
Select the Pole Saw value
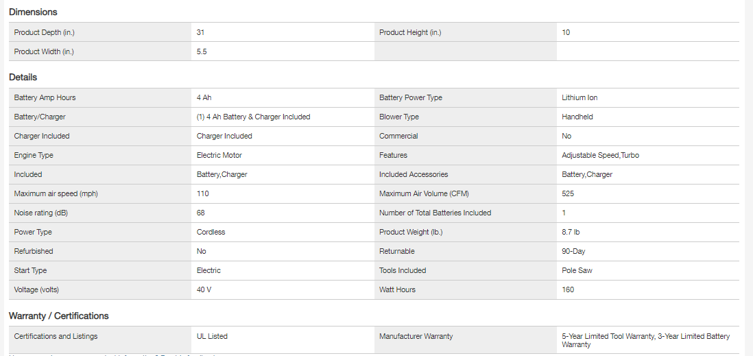[x=577, y=270]
